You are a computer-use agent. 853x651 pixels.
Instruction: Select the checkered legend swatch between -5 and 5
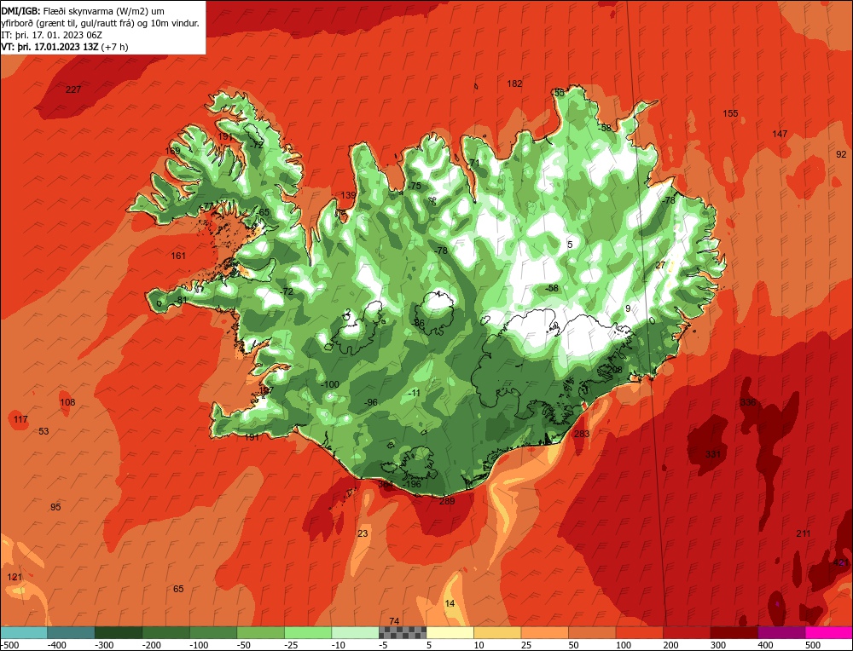(403, 632)
